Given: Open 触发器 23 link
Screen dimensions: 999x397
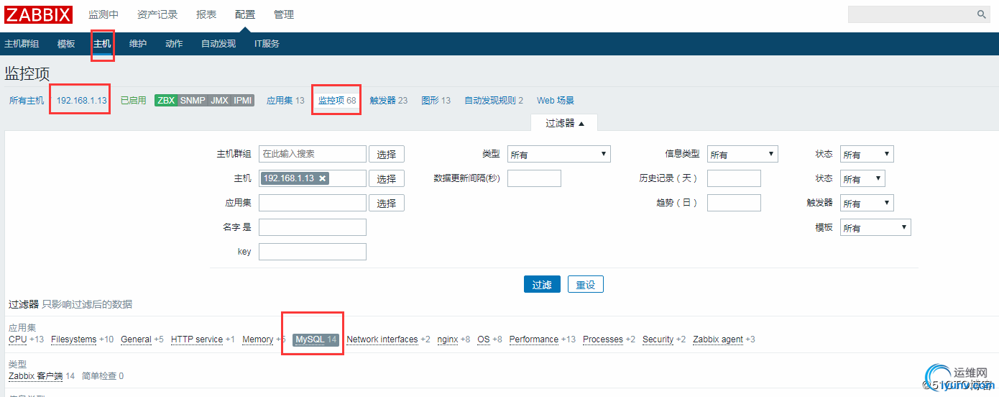Looking at the screenshot, I should point(389,101).
